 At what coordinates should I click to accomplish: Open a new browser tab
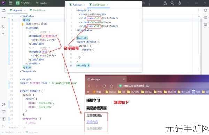click(130, 79)
